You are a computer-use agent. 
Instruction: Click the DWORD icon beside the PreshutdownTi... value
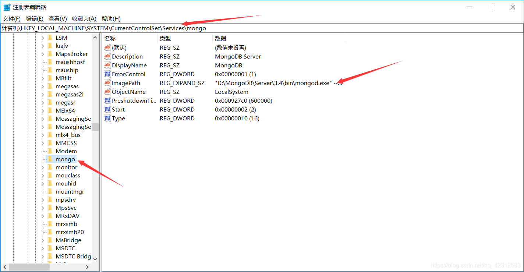point(107,100)
